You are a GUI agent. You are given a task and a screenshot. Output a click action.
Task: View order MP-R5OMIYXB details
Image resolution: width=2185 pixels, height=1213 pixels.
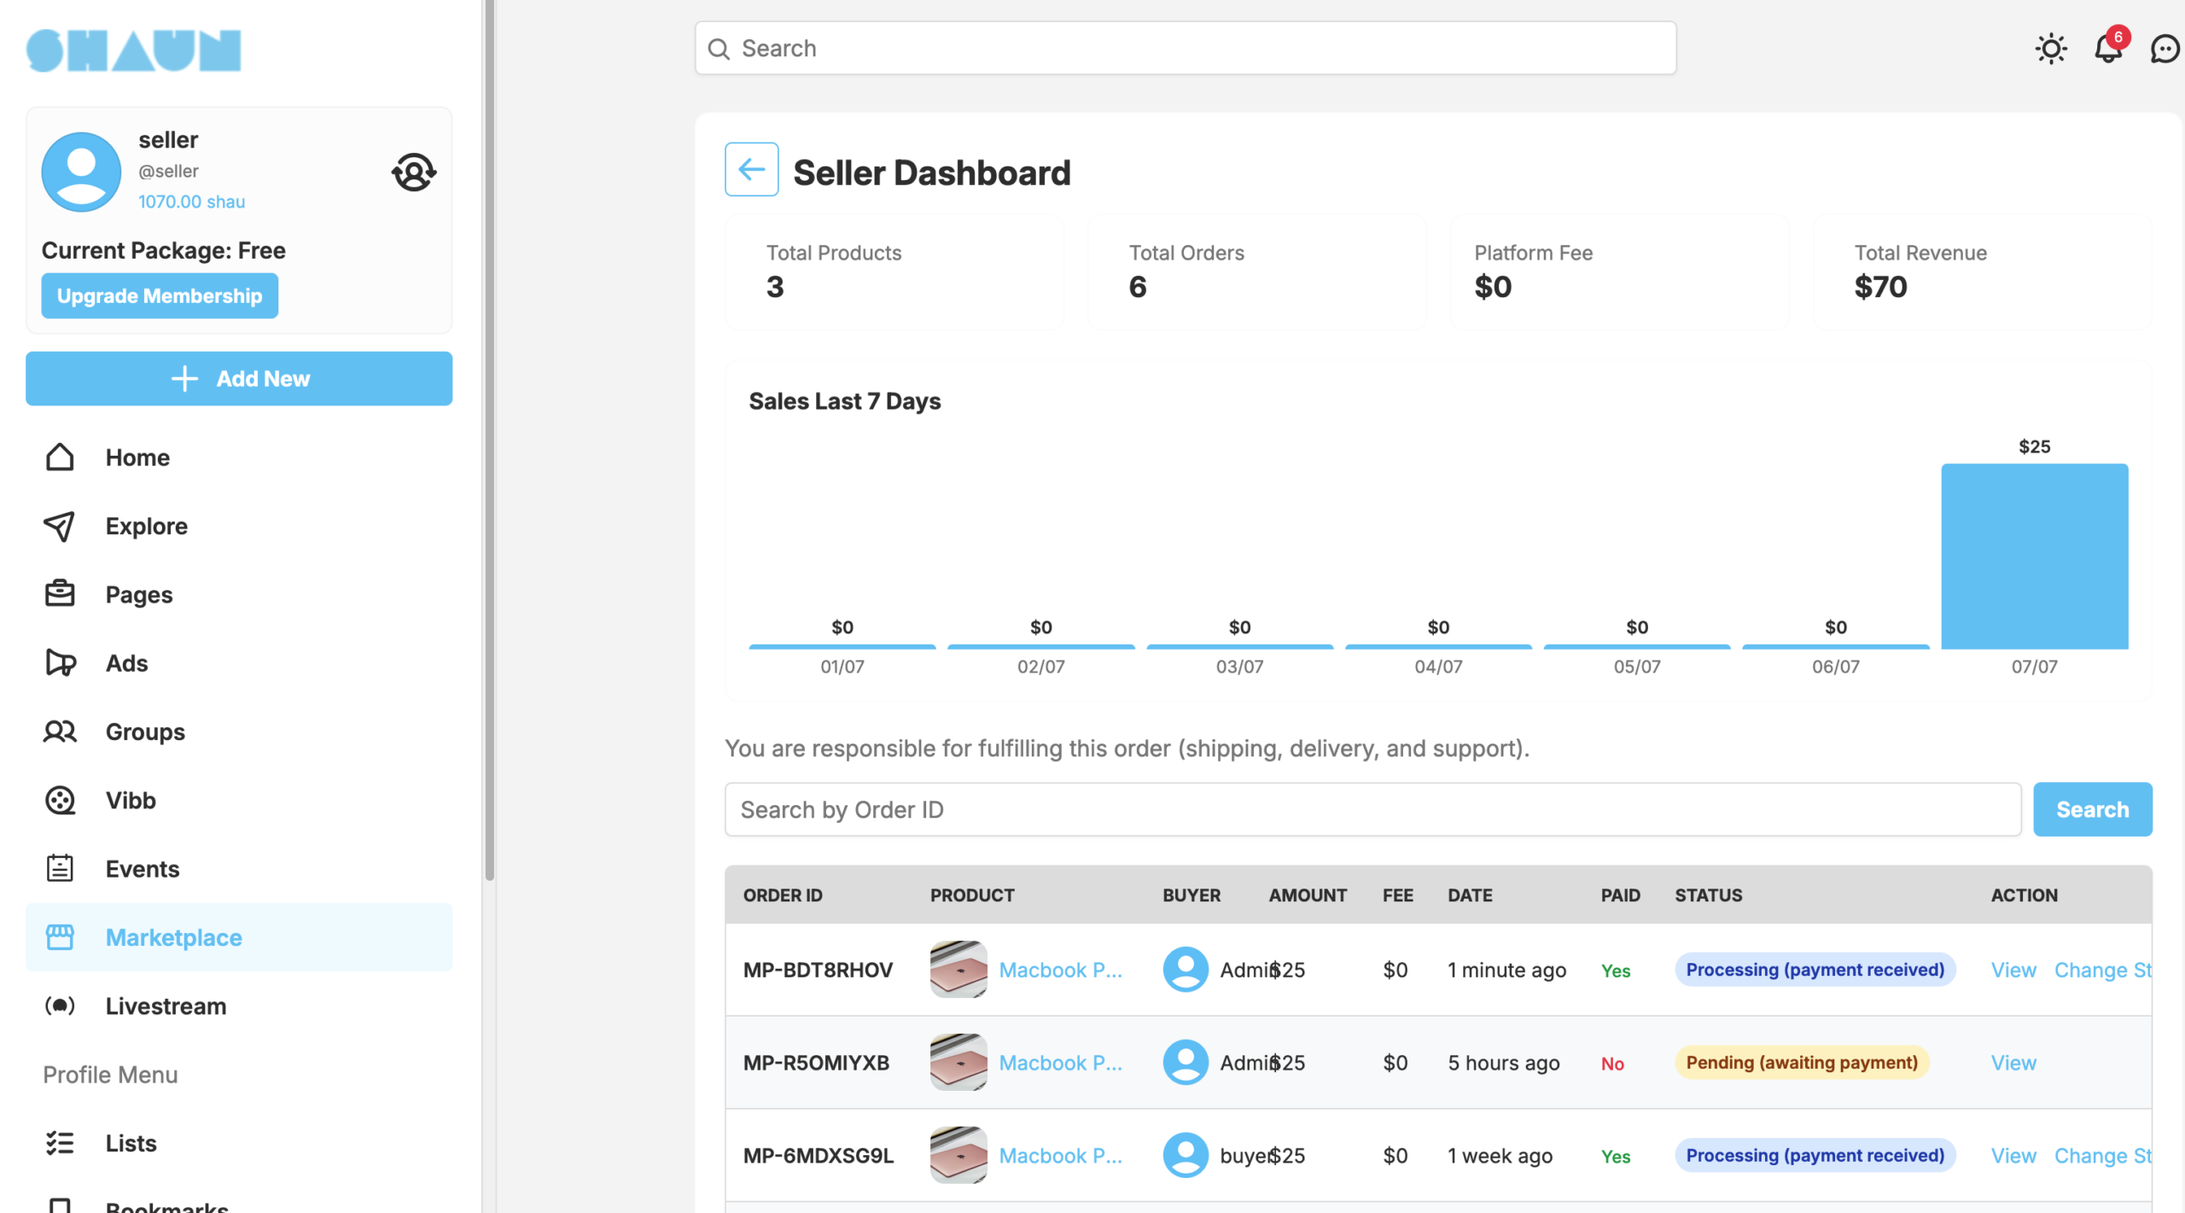pyautogui.click(x=2013, y=1063)
